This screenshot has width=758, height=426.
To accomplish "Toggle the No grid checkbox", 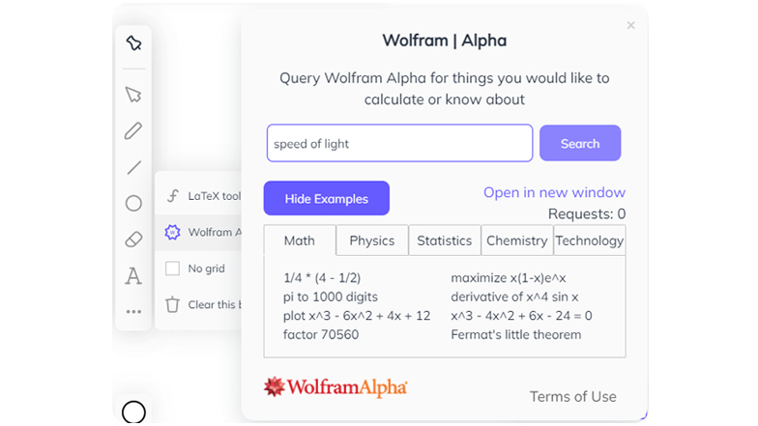I will point(172,269).
